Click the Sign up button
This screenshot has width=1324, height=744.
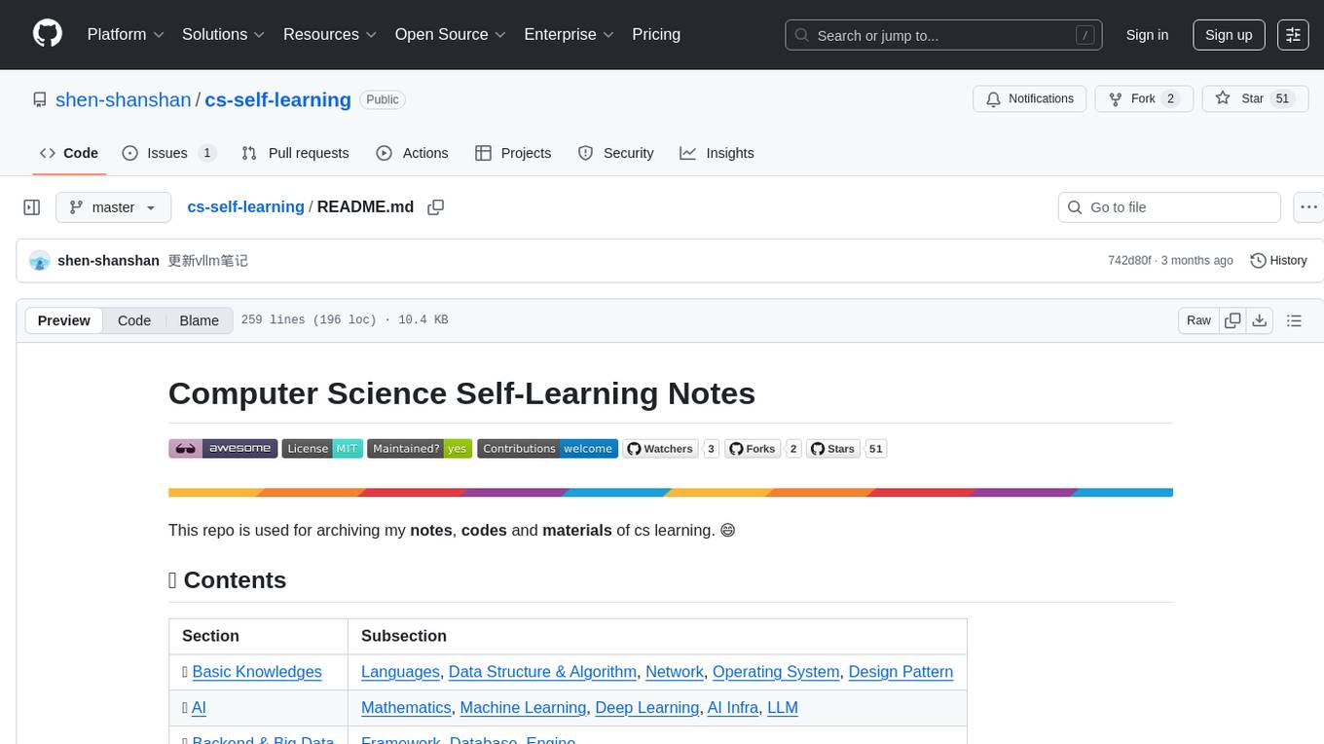click(1229, 35)
